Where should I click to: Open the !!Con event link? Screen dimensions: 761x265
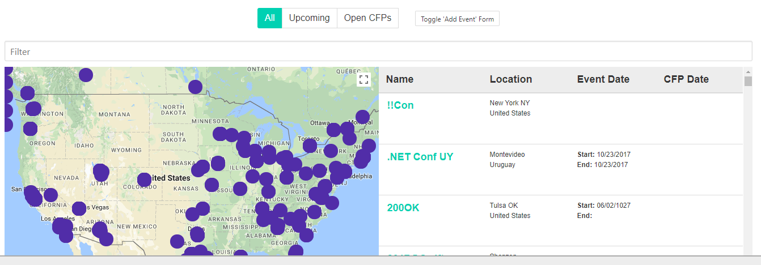point(400,105)
